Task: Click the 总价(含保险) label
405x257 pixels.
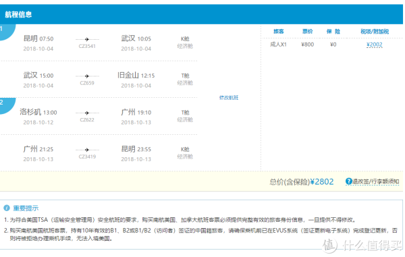Action: (290, 182)
